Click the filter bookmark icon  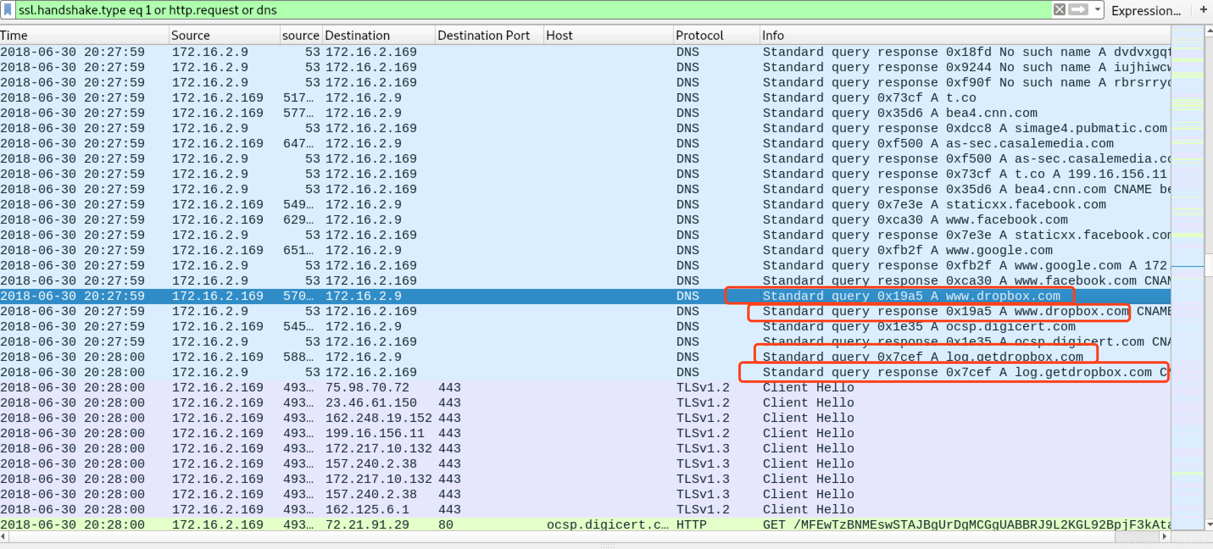pyautogui.click(x=8, y=9)
